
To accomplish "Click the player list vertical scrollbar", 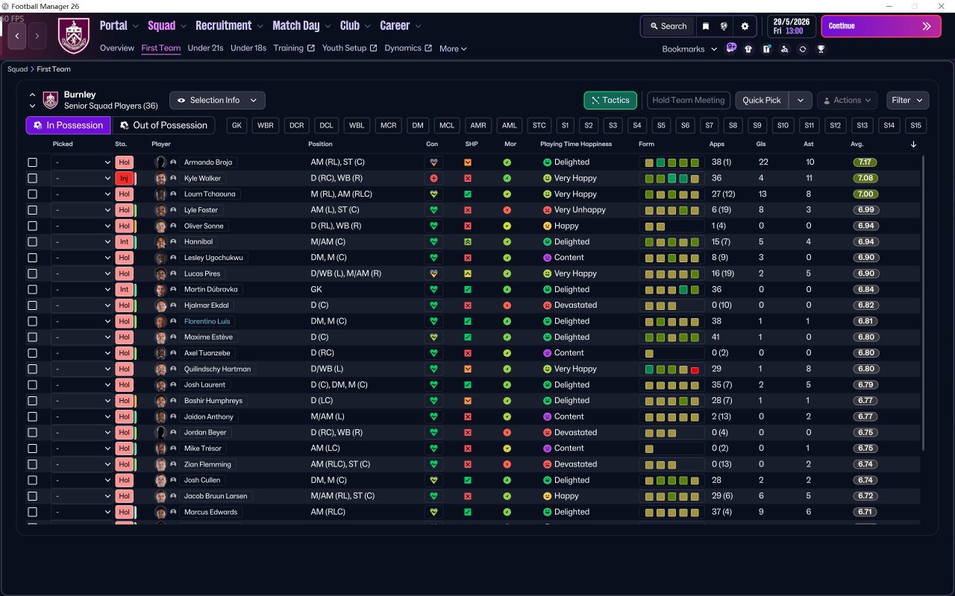I will (x=924, y=302).
